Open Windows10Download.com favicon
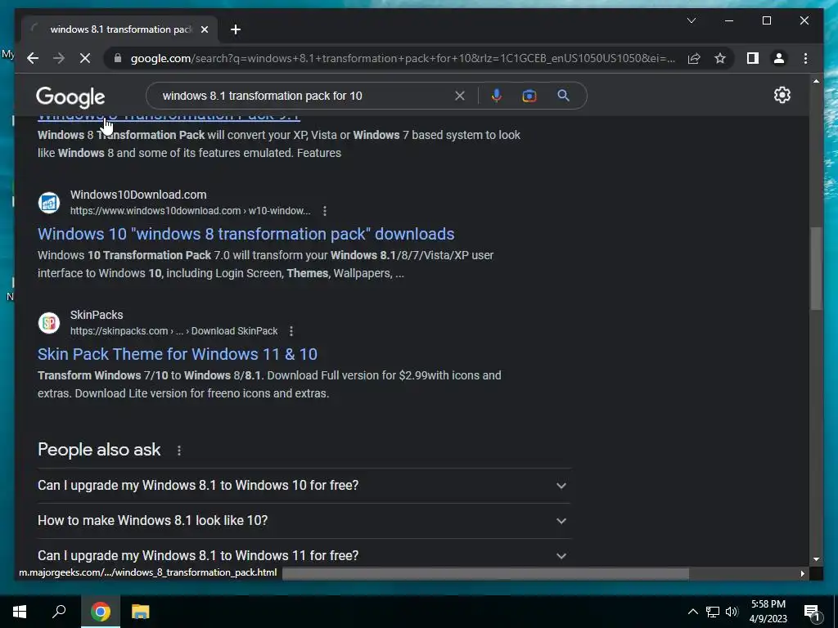The height and width of the screenshot is (628, 838). 48,203
